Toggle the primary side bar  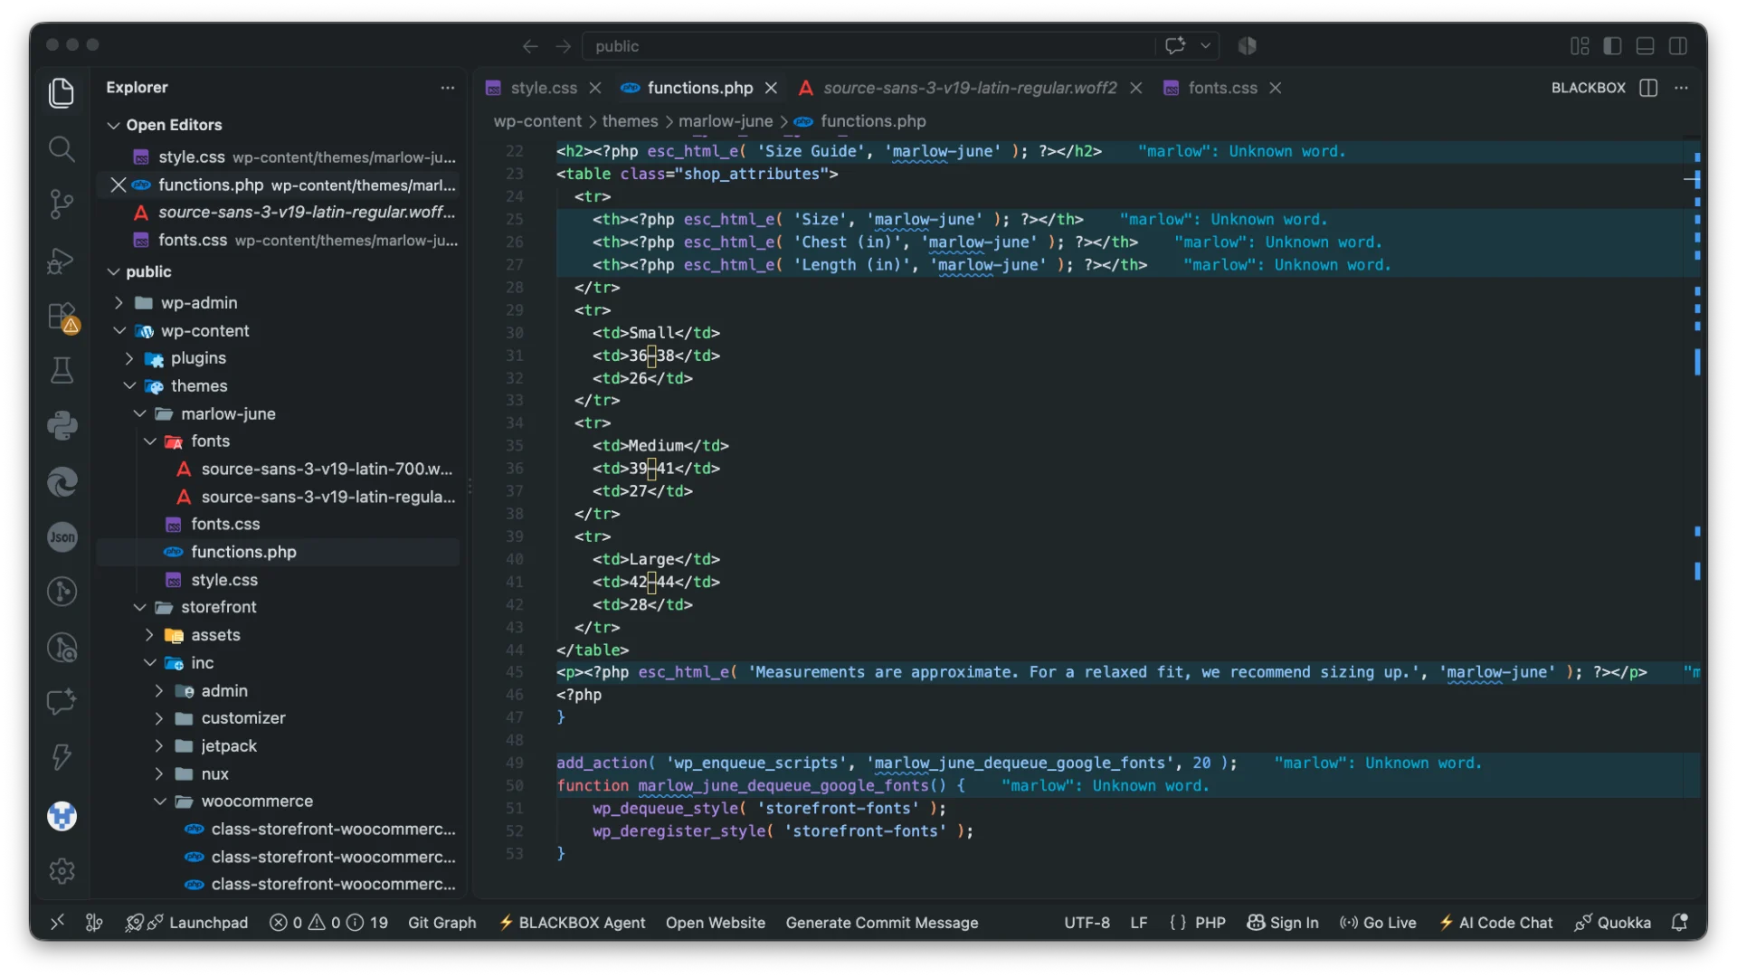point(1612,46)
